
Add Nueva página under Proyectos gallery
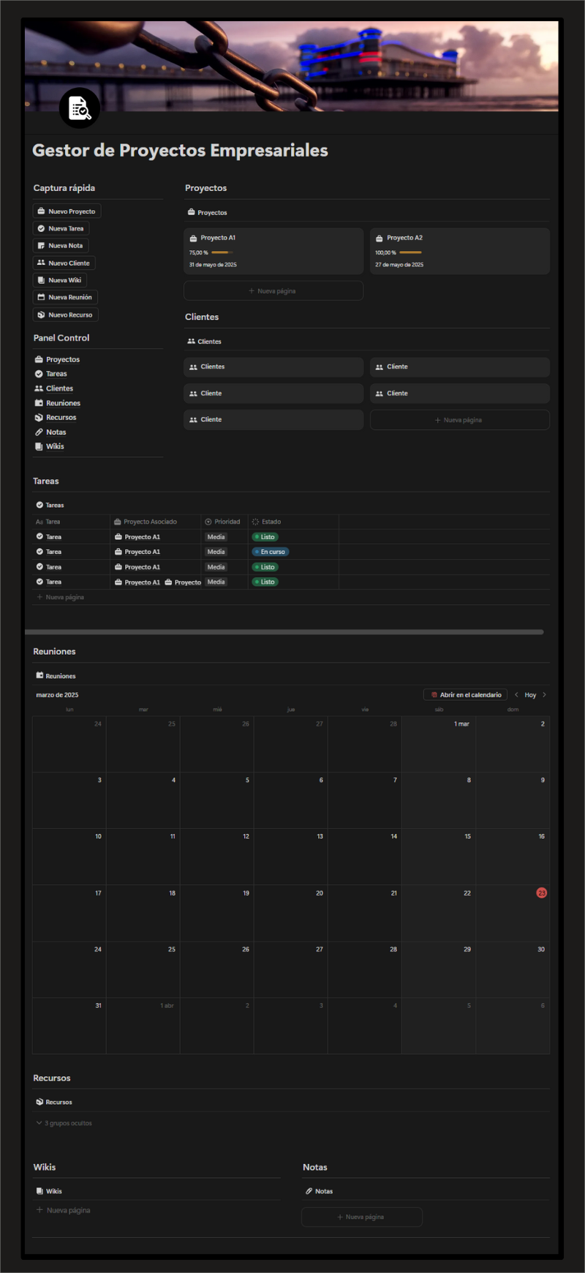(x=273, y=291)
